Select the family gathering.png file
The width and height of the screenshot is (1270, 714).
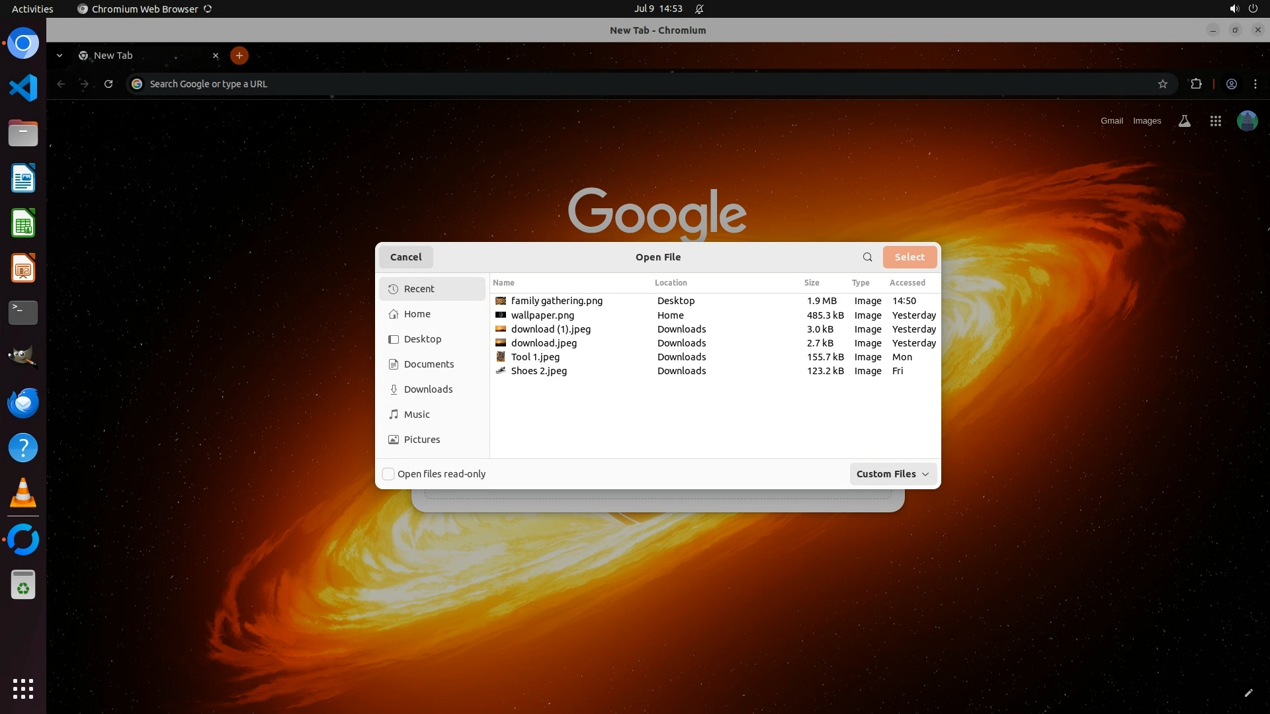click(556, 301)
